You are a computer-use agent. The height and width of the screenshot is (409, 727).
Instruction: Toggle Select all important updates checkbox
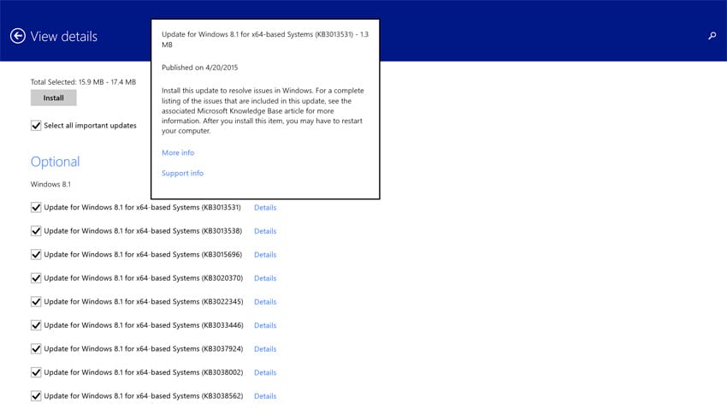coord(36,125)
